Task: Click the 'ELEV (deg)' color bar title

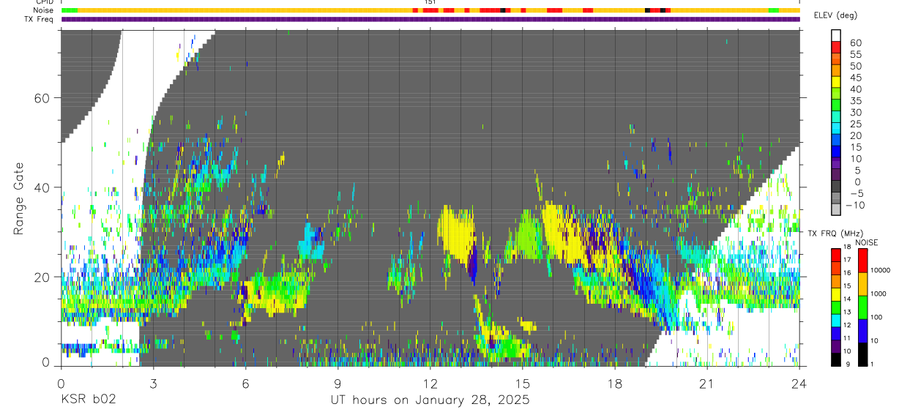Action: coord(837,15)
